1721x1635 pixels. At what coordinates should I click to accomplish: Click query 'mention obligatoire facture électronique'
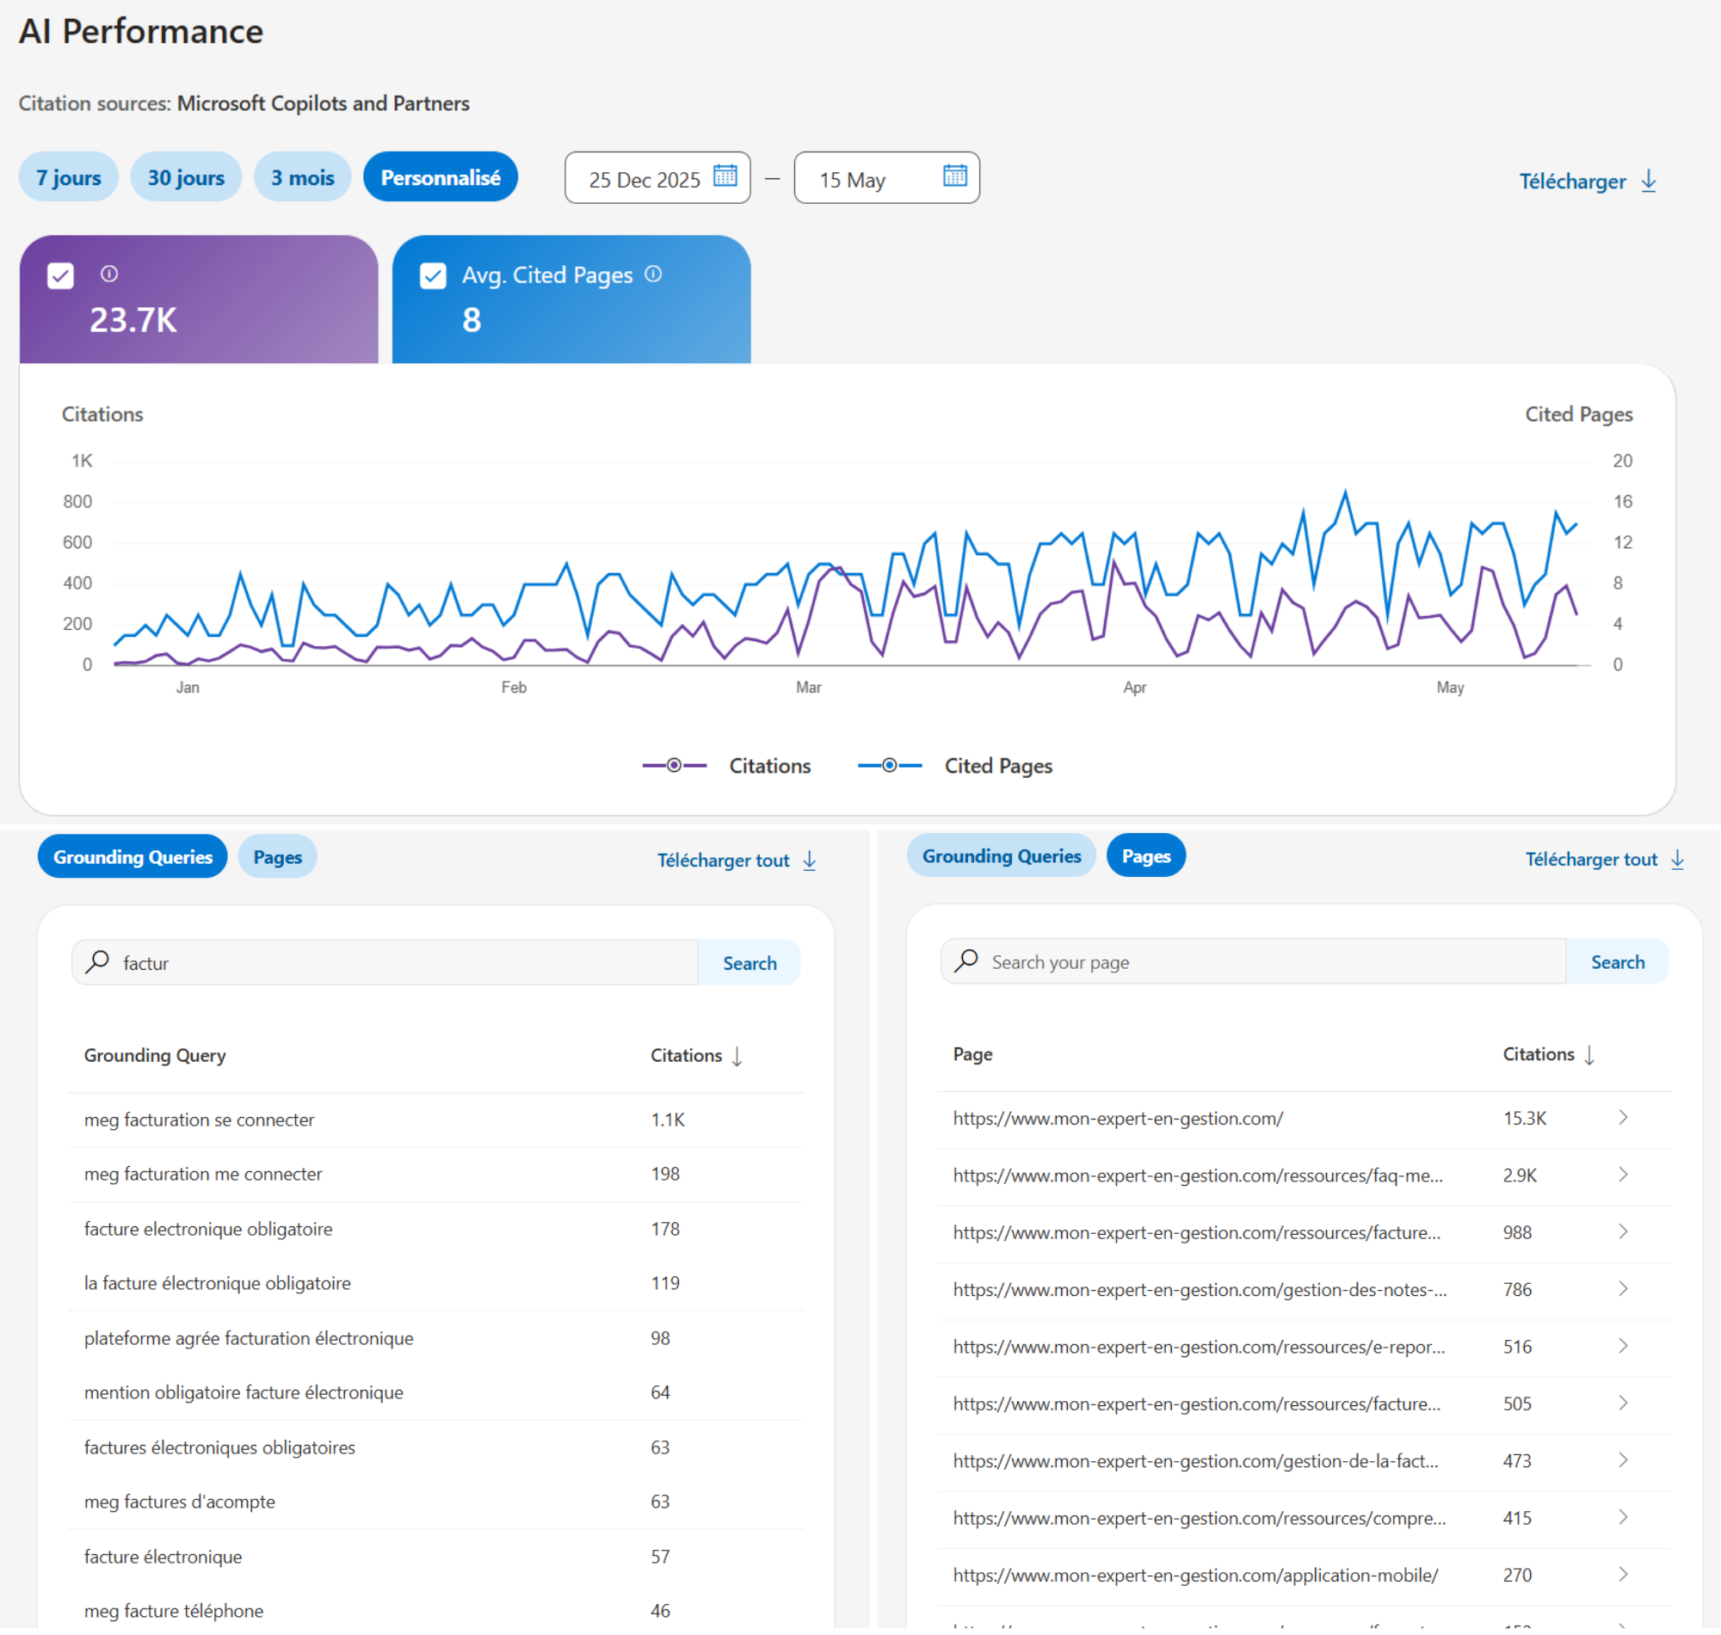[244, 1392]
